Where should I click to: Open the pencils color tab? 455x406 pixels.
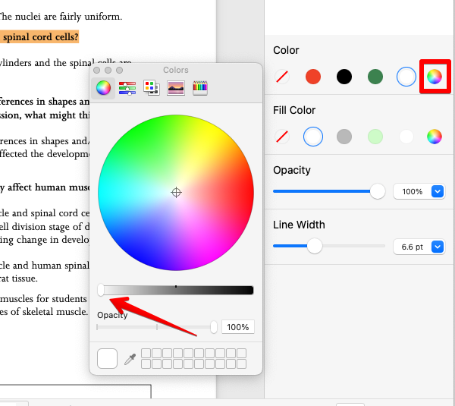[x=200, y=88]
